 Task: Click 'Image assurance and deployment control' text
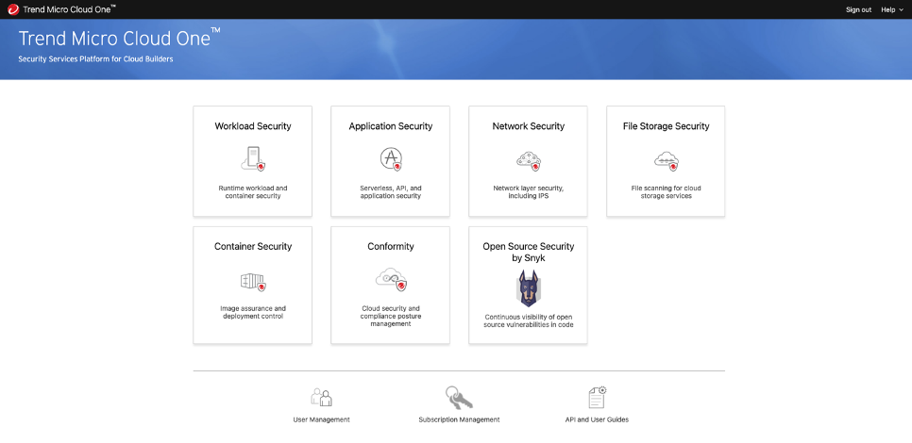click(x=253, y=312)
